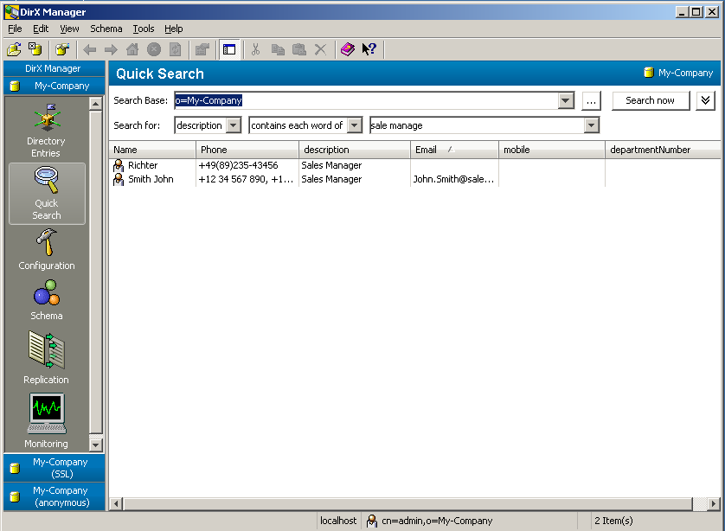Screen dimensions: 725x531
Task: Click the What's This help pointer icon
Action: (369, 49)
